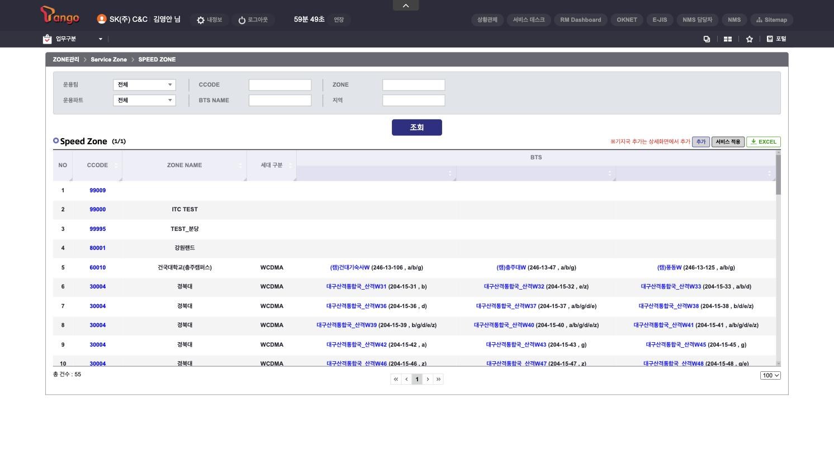Open the NMS 담당자 menu
834x454 pixels.
[698, 20]
